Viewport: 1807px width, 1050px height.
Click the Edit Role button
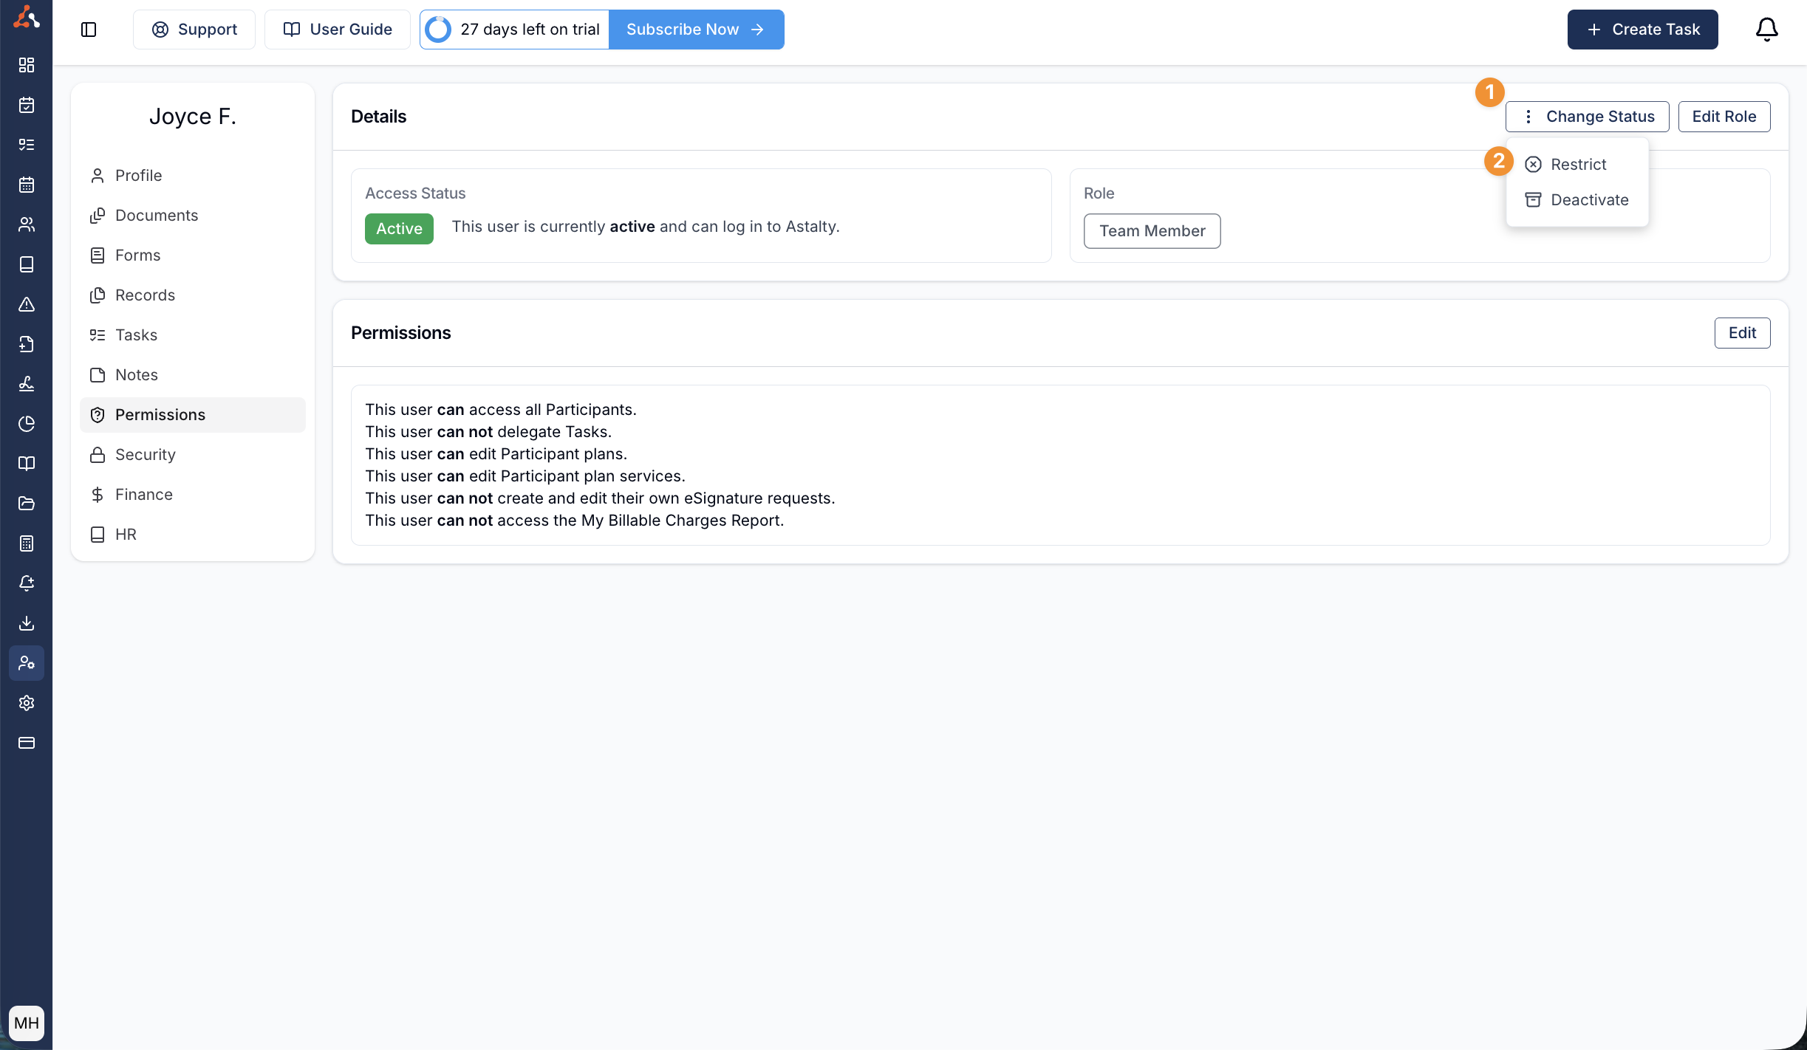point(1724,117)
